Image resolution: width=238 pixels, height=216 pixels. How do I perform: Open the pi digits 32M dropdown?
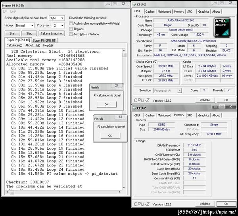(x=57, y=18)
